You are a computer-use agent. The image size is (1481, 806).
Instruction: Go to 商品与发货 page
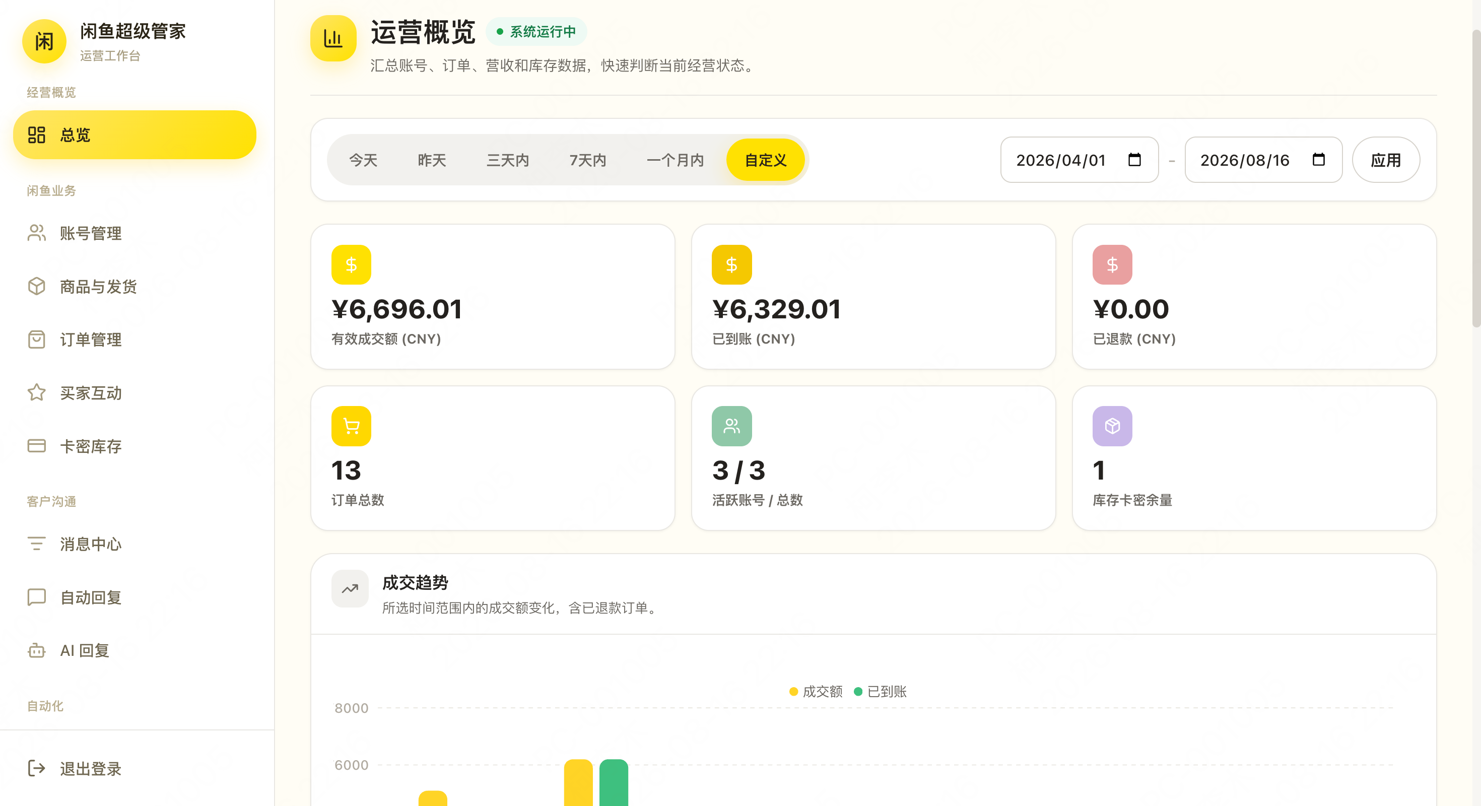[134, 286]
